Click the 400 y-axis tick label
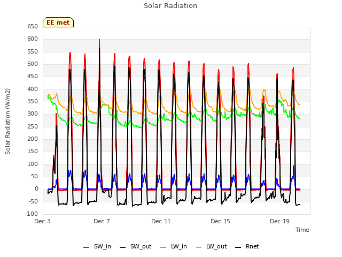The image size is (342, 257). click(33, 89)
